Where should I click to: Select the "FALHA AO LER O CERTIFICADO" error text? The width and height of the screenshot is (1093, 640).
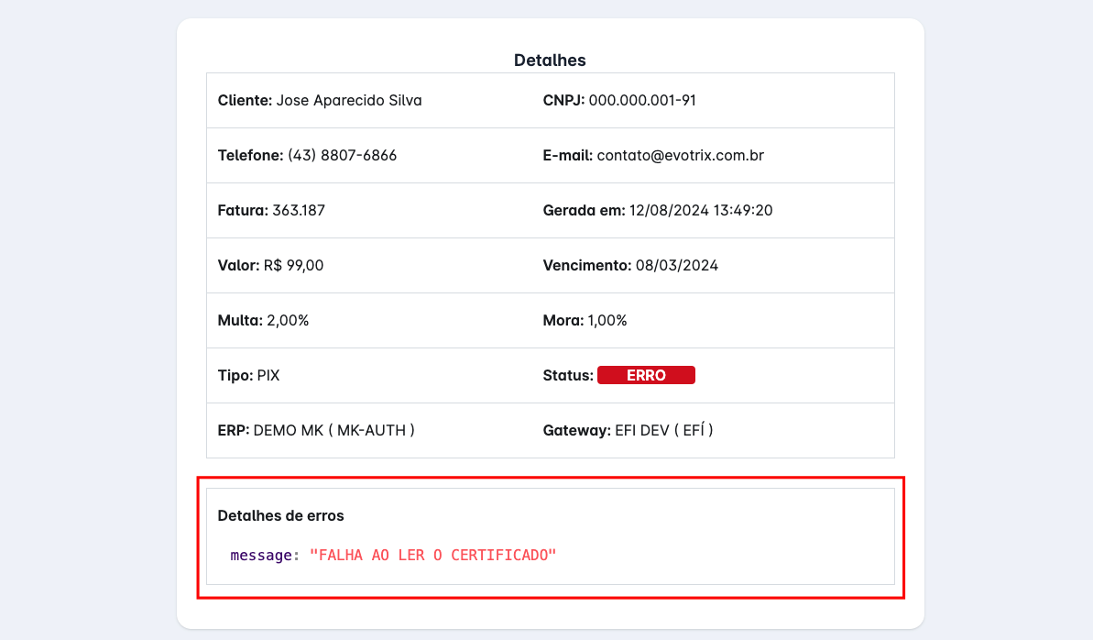432,555
